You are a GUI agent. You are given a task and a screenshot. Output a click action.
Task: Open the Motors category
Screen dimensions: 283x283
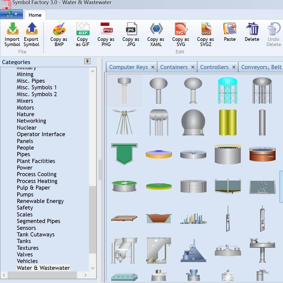click(25, 108)
